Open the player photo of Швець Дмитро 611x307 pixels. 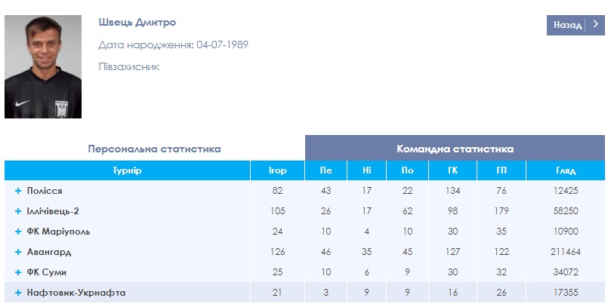tap(43, 66)
